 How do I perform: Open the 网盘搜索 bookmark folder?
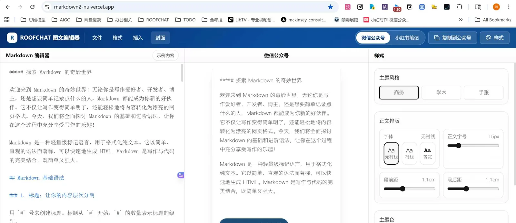88,20
